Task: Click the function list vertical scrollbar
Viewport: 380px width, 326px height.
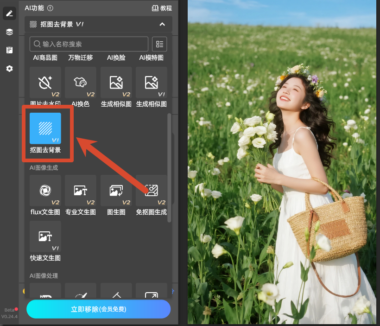Action: coord(169,167)
